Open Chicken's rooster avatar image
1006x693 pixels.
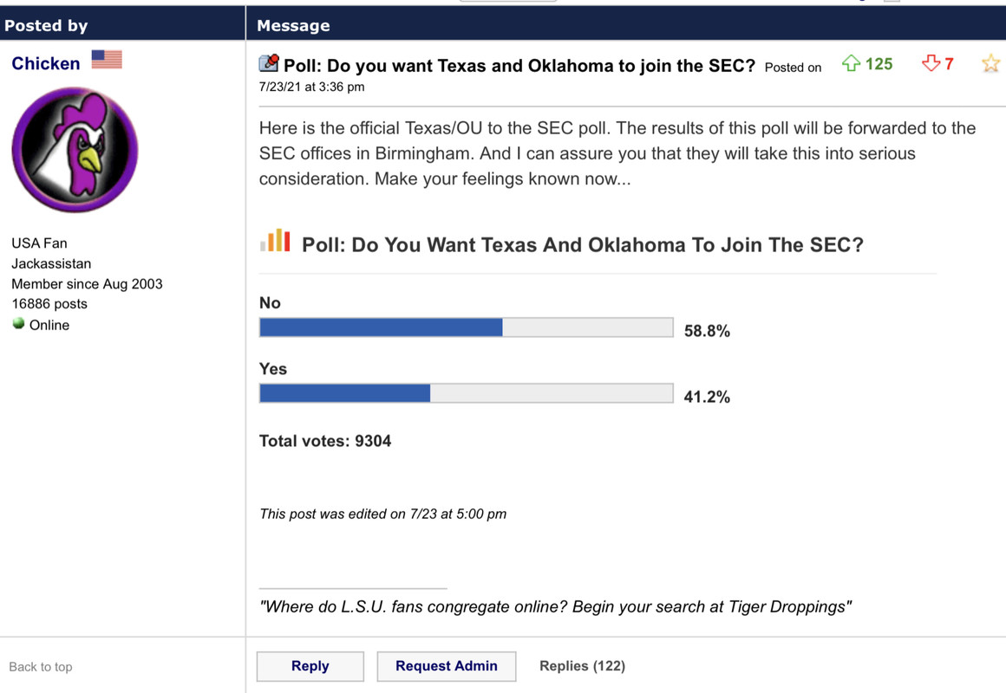tap(75, 150)
